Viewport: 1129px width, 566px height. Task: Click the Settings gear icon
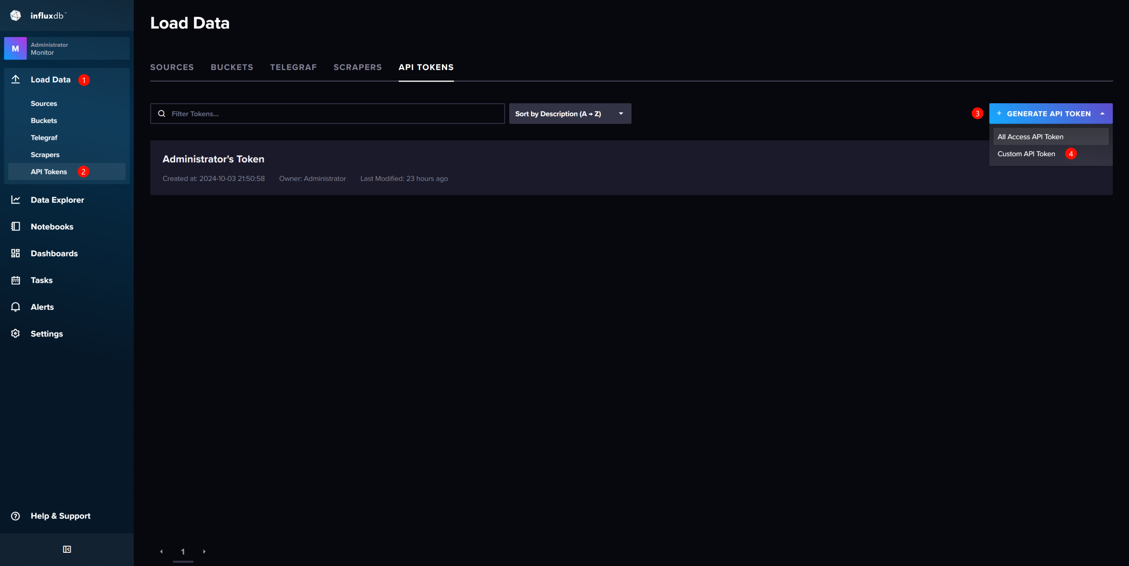point(15,334)
